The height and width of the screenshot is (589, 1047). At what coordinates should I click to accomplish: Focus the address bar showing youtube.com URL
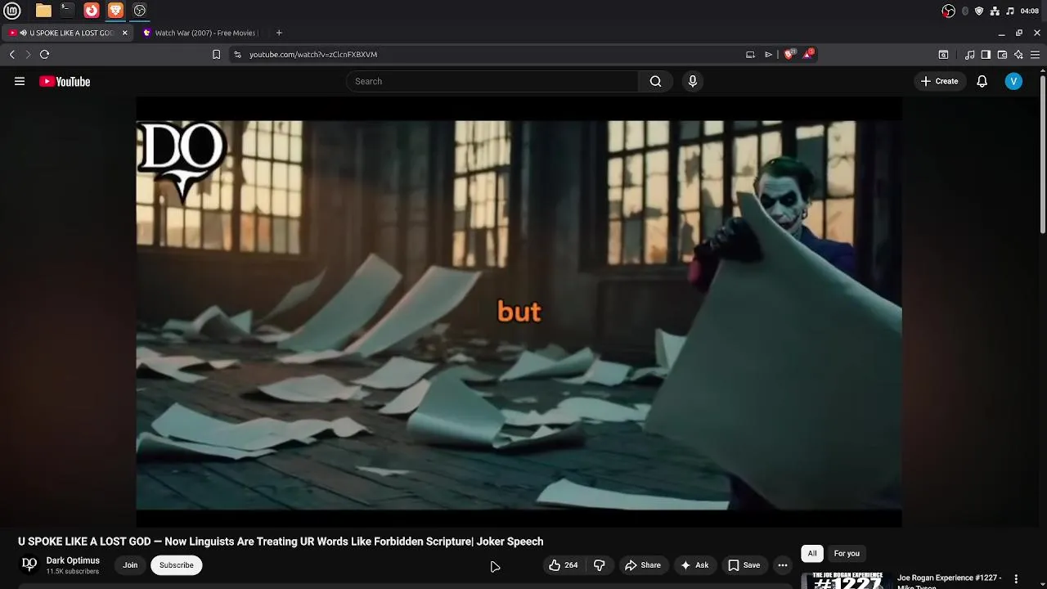tap(491, 54)
